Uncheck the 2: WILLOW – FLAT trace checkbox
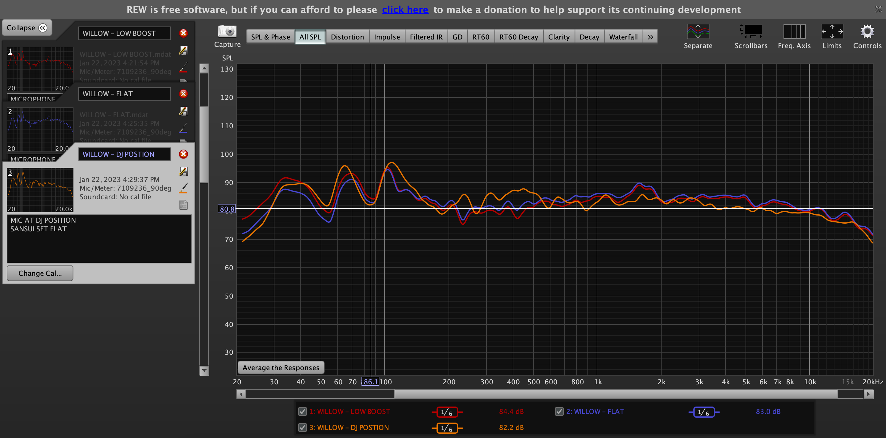 559,411
